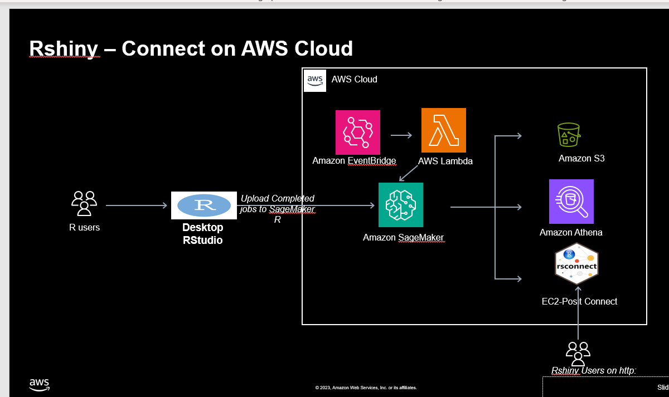Select the Amazon S3 bucket icon
669x397 pixels.
pos(569,135)
